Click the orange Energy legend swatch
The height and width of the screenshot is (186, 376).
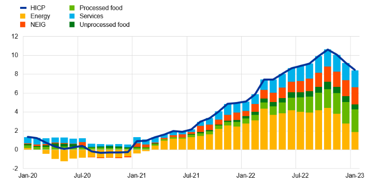pyautogui.click(x=23, y=16)
